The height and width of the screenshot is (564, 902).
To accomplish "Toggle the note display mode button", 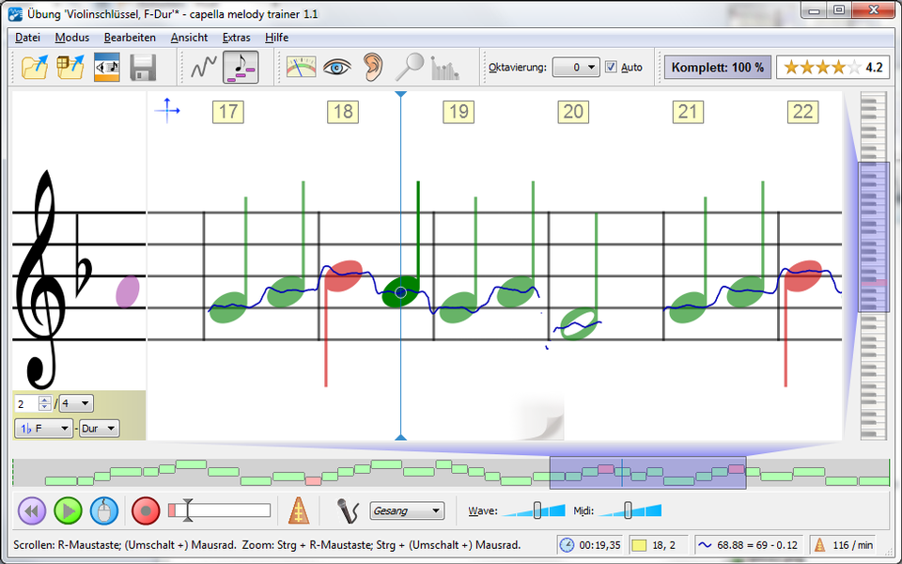I will (241, 67).
